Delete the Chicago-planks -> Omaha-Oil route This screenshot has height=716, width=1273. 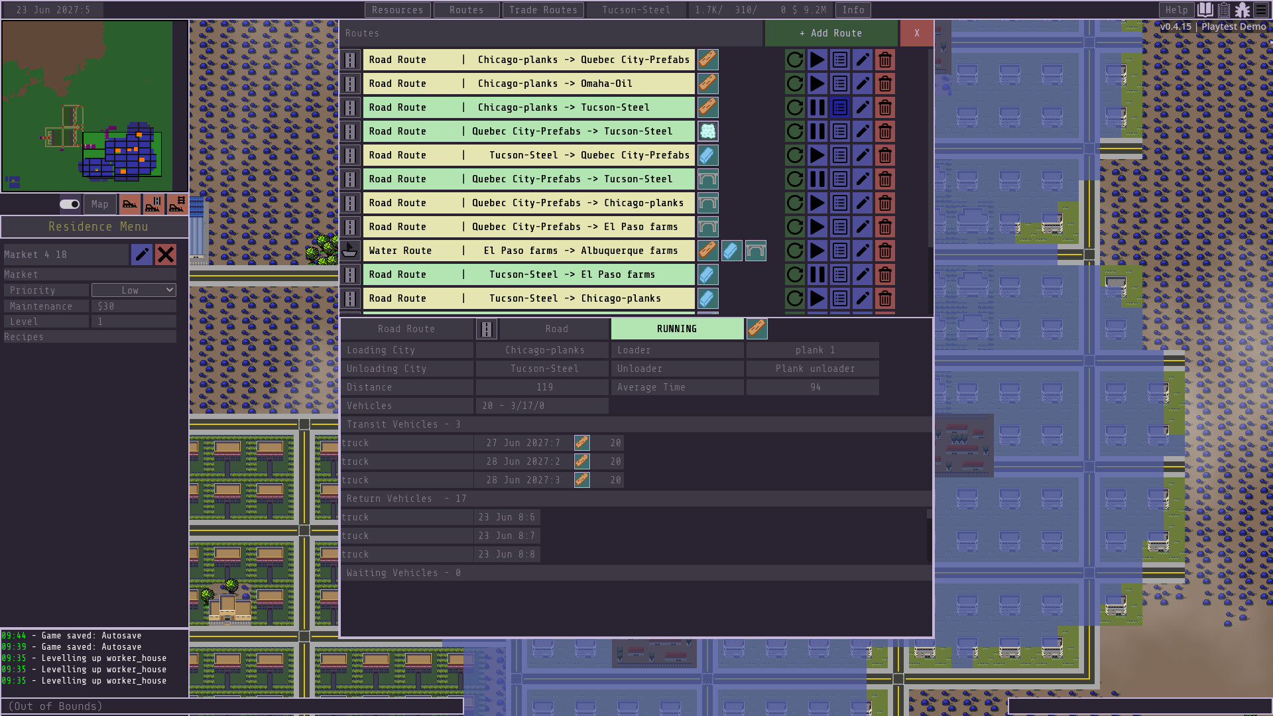(885, 84)
